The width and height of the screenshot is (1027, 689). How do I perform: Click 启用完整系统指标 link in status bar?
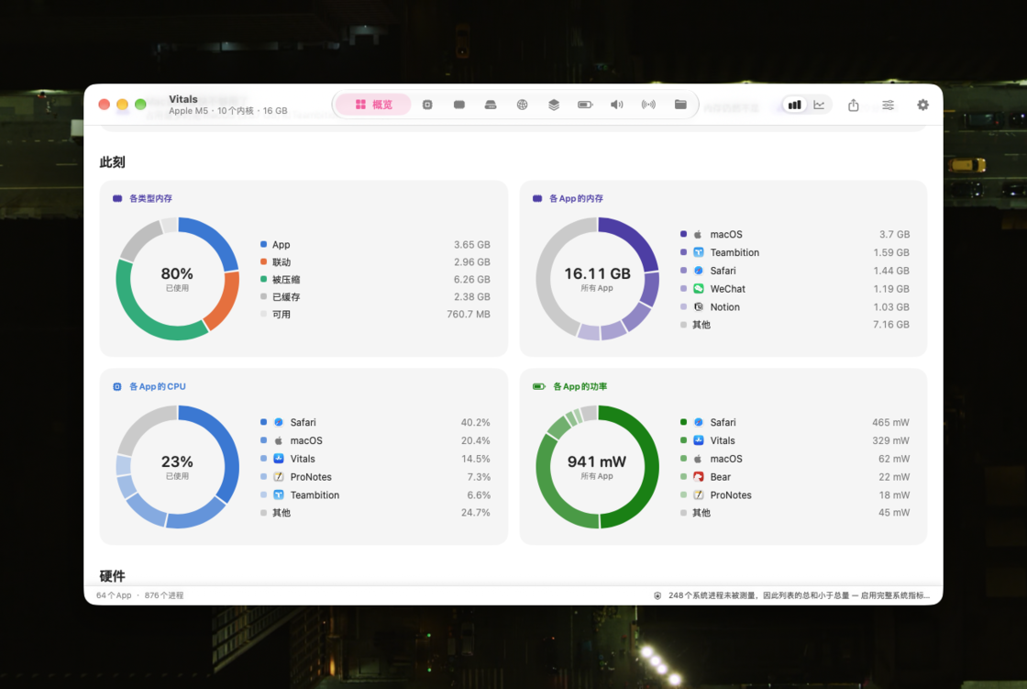pos(895,595)
